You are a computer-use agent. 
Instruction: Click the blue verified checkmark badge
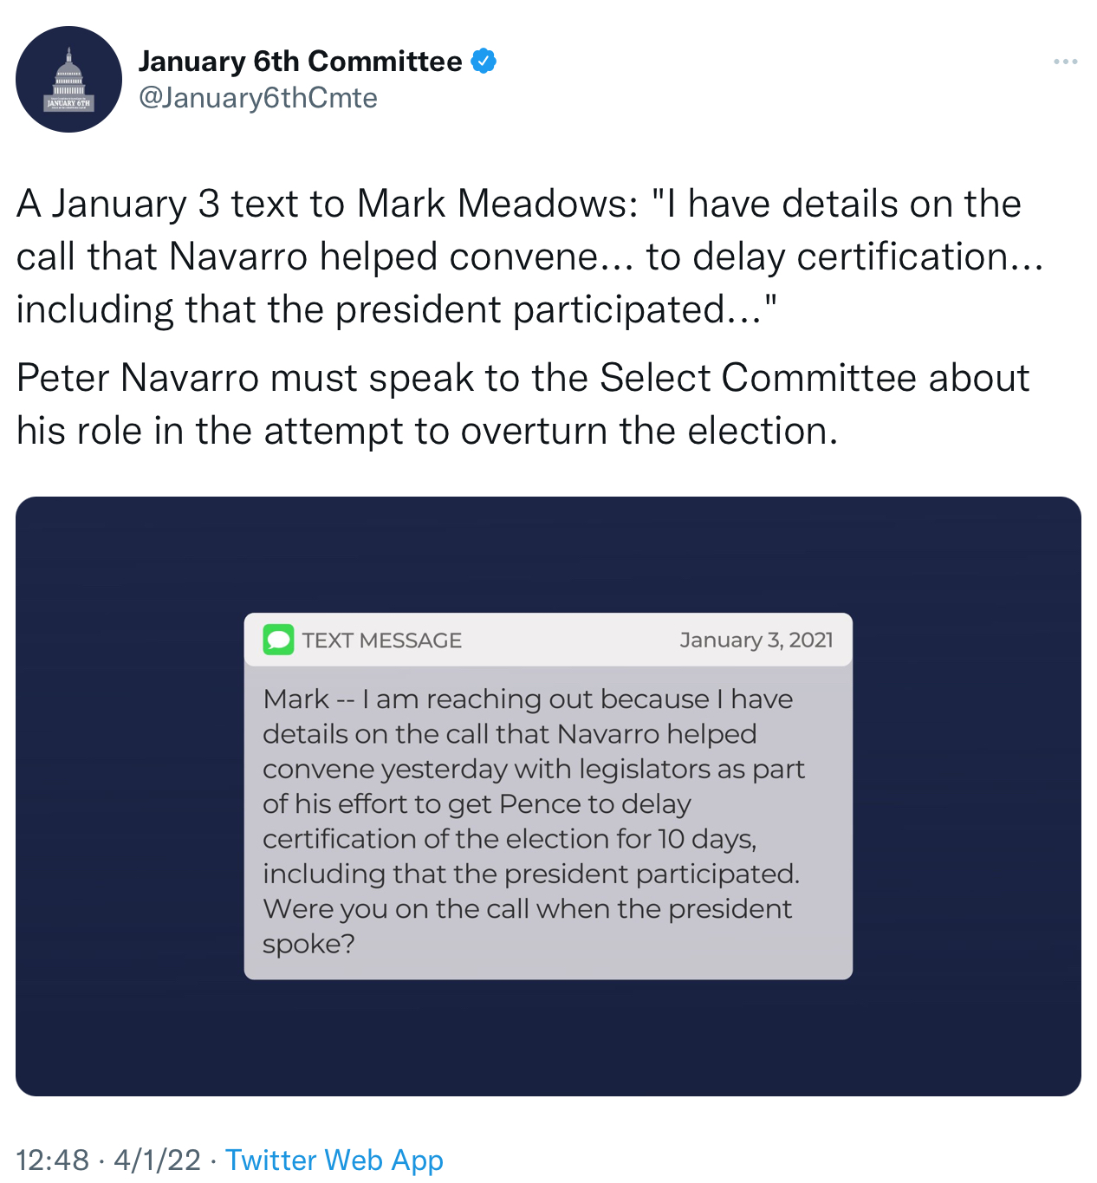[x=484, y=62]
